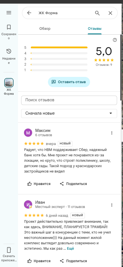The height and width of the screenshot is (267, 123).
Task: Click the 2-star rating bar
Action: point(59,64)
